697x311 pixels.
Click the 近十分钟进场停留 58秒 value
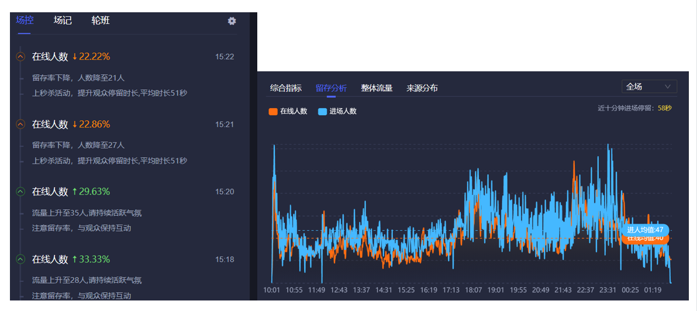[x=665, y=108]
